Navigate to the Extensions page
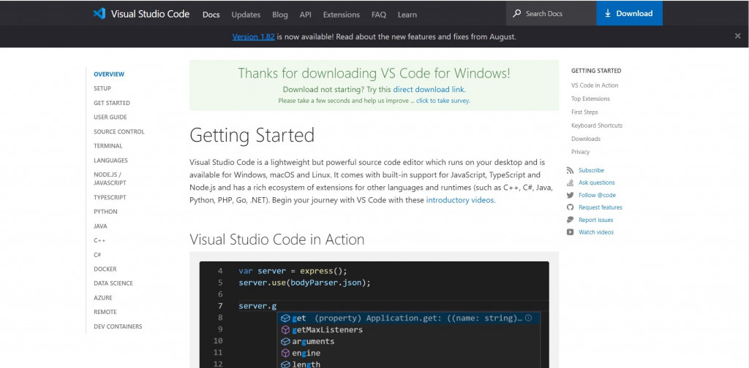749x368 pixels. [342, 15]
